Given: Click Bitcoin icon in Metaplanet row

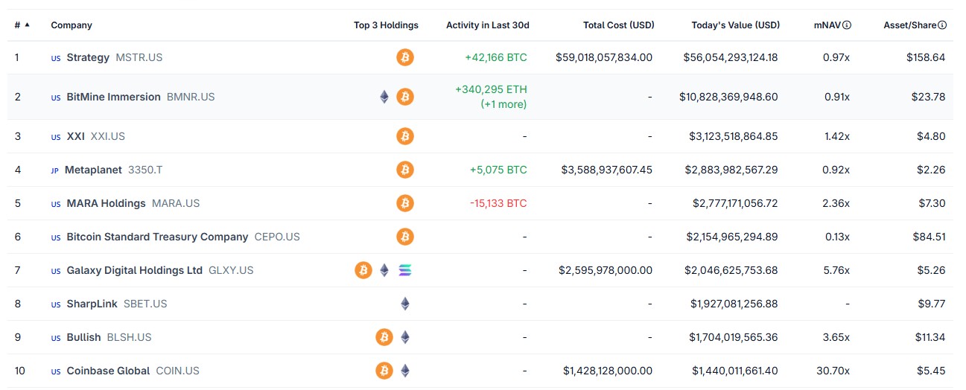Looking at the screenshot, I should pyautogui.click(x=405, y=170).
